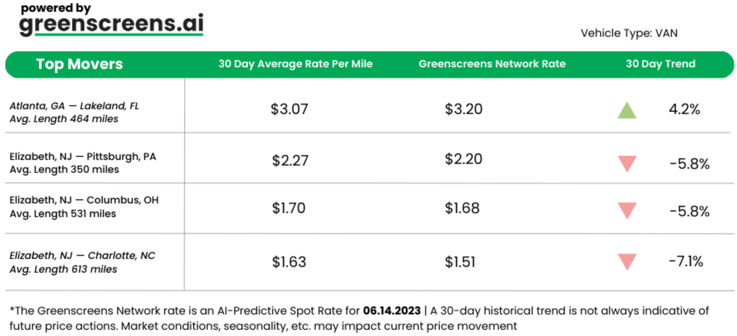
Task: Click the -7.1% trend value
Action: point(686,262)
